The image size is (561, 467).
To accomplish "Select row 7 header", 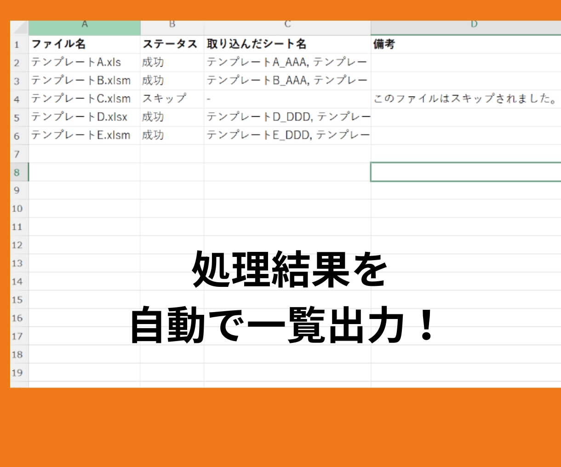I will pos(19,154).
